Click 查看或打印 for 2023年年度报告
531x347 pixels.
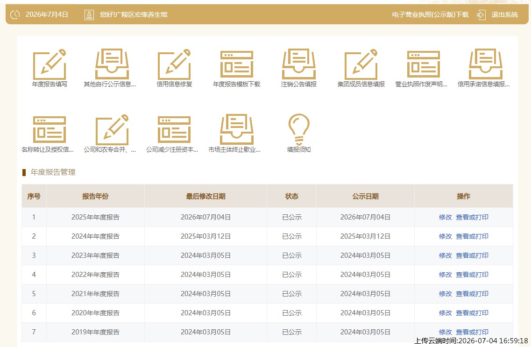(x=472, y=255)
